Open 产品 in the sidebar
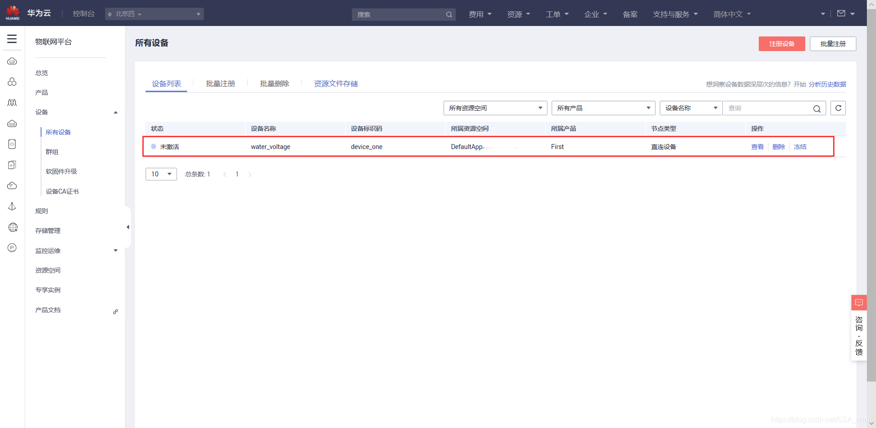Screen dimensions: 876x428 pyautogui.click(x=42, y=93)
